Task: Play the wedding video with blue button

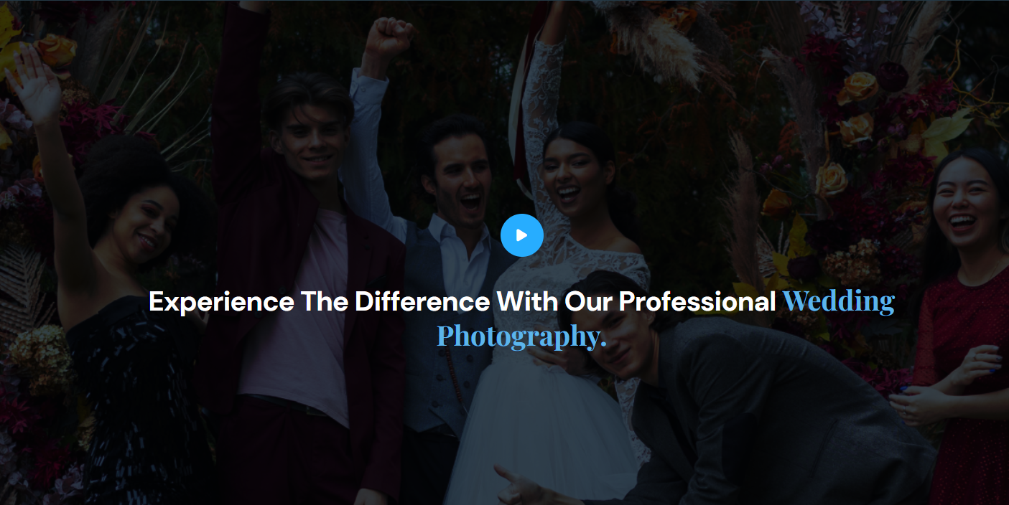Action: pyautogui.click(x=522, y=235)
